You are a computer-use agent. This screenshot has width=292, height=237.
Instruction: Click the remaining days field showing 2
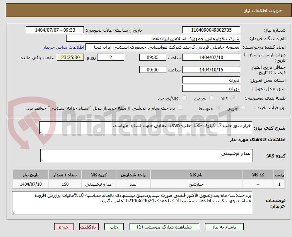pos(111,57)
